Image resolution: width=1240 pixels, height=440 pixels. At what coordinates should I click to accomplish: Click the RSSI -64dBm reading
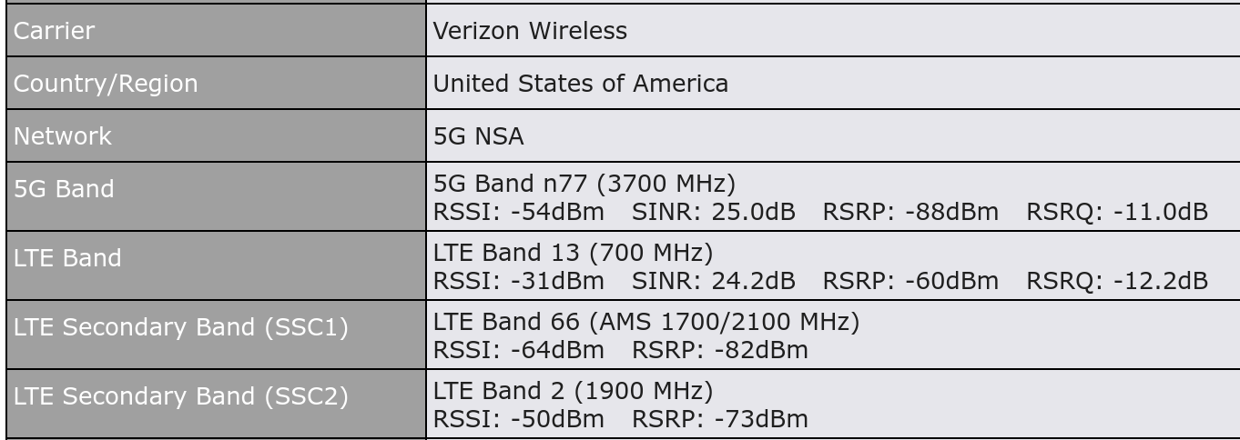[518, 350]
